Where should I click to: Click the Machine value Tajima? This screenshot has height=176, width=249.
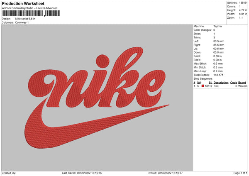pyautogui.click(x=217, y=26)
